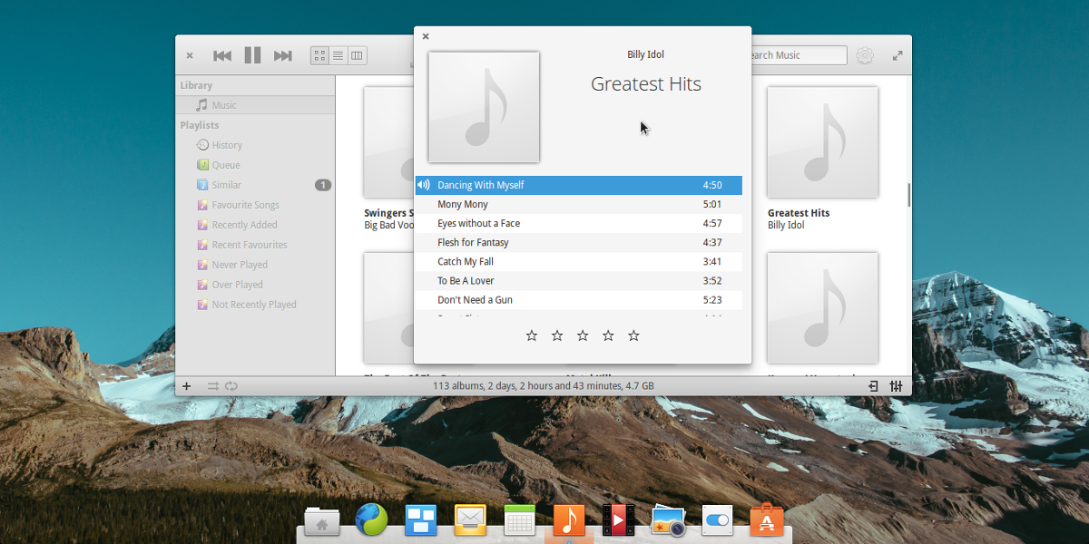This screenshot has width=1089, height=544.
Task: Open the Photos app from dock
Action: (x=668, y=521)
